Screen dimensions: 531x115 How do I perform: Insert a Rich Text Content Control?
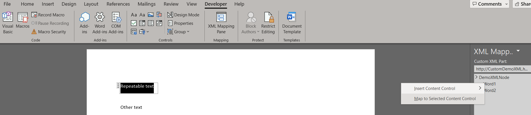point(134,15)
